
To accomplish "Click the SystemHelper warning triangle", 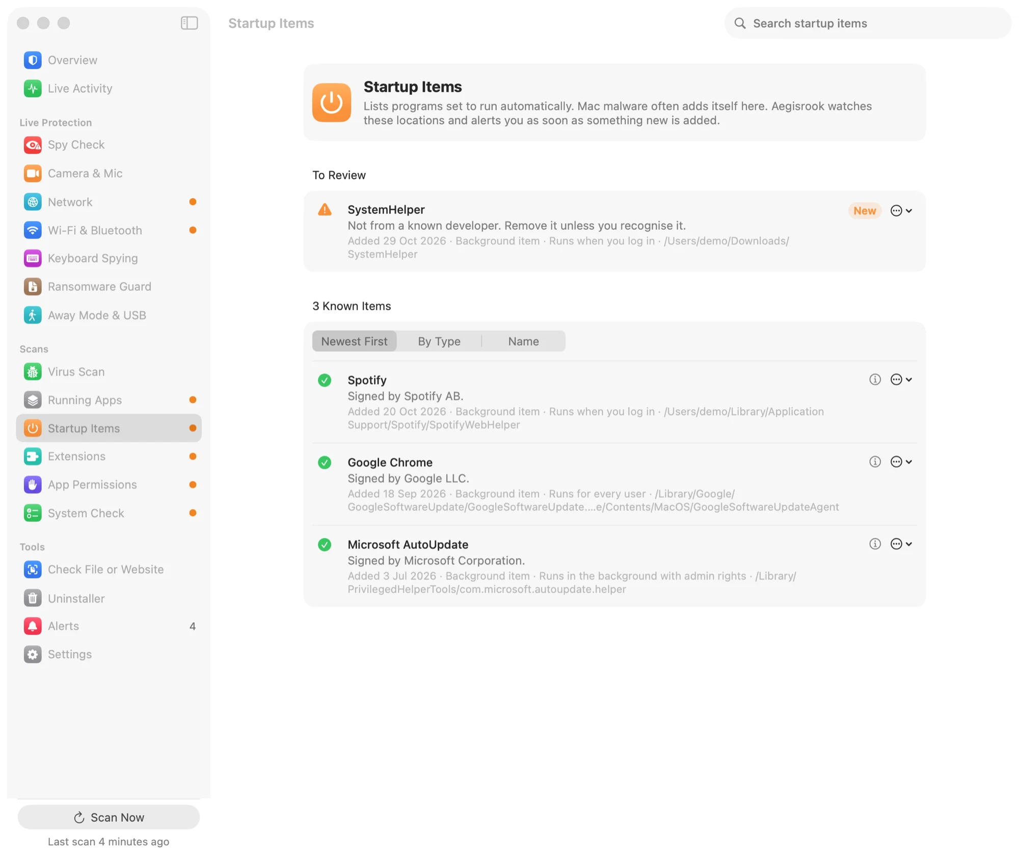I will coord(325,209).
